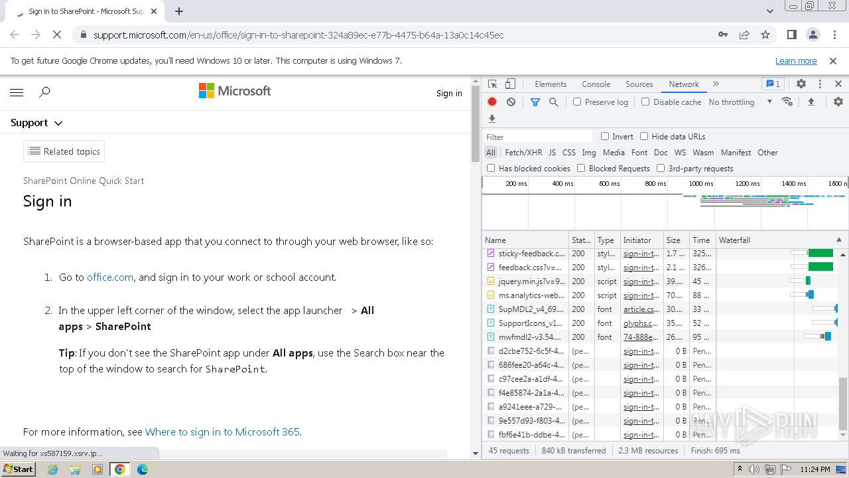
Task: Open the No throttling dropdown
Action: tap(740, 102)
